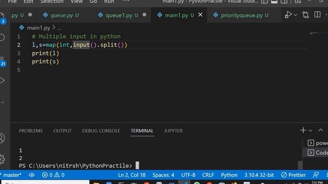Open the DEBUG CONSOLE panel tab
The height and width of the screenshot is (184, 328).
(x=101, y=131)
